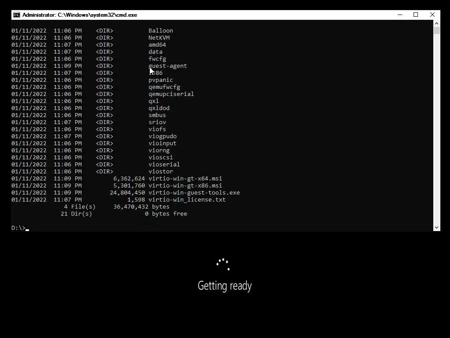Click the virtio-win-guest-tools.exe file name
The image size is (450, 338).
tap(194, 193)
